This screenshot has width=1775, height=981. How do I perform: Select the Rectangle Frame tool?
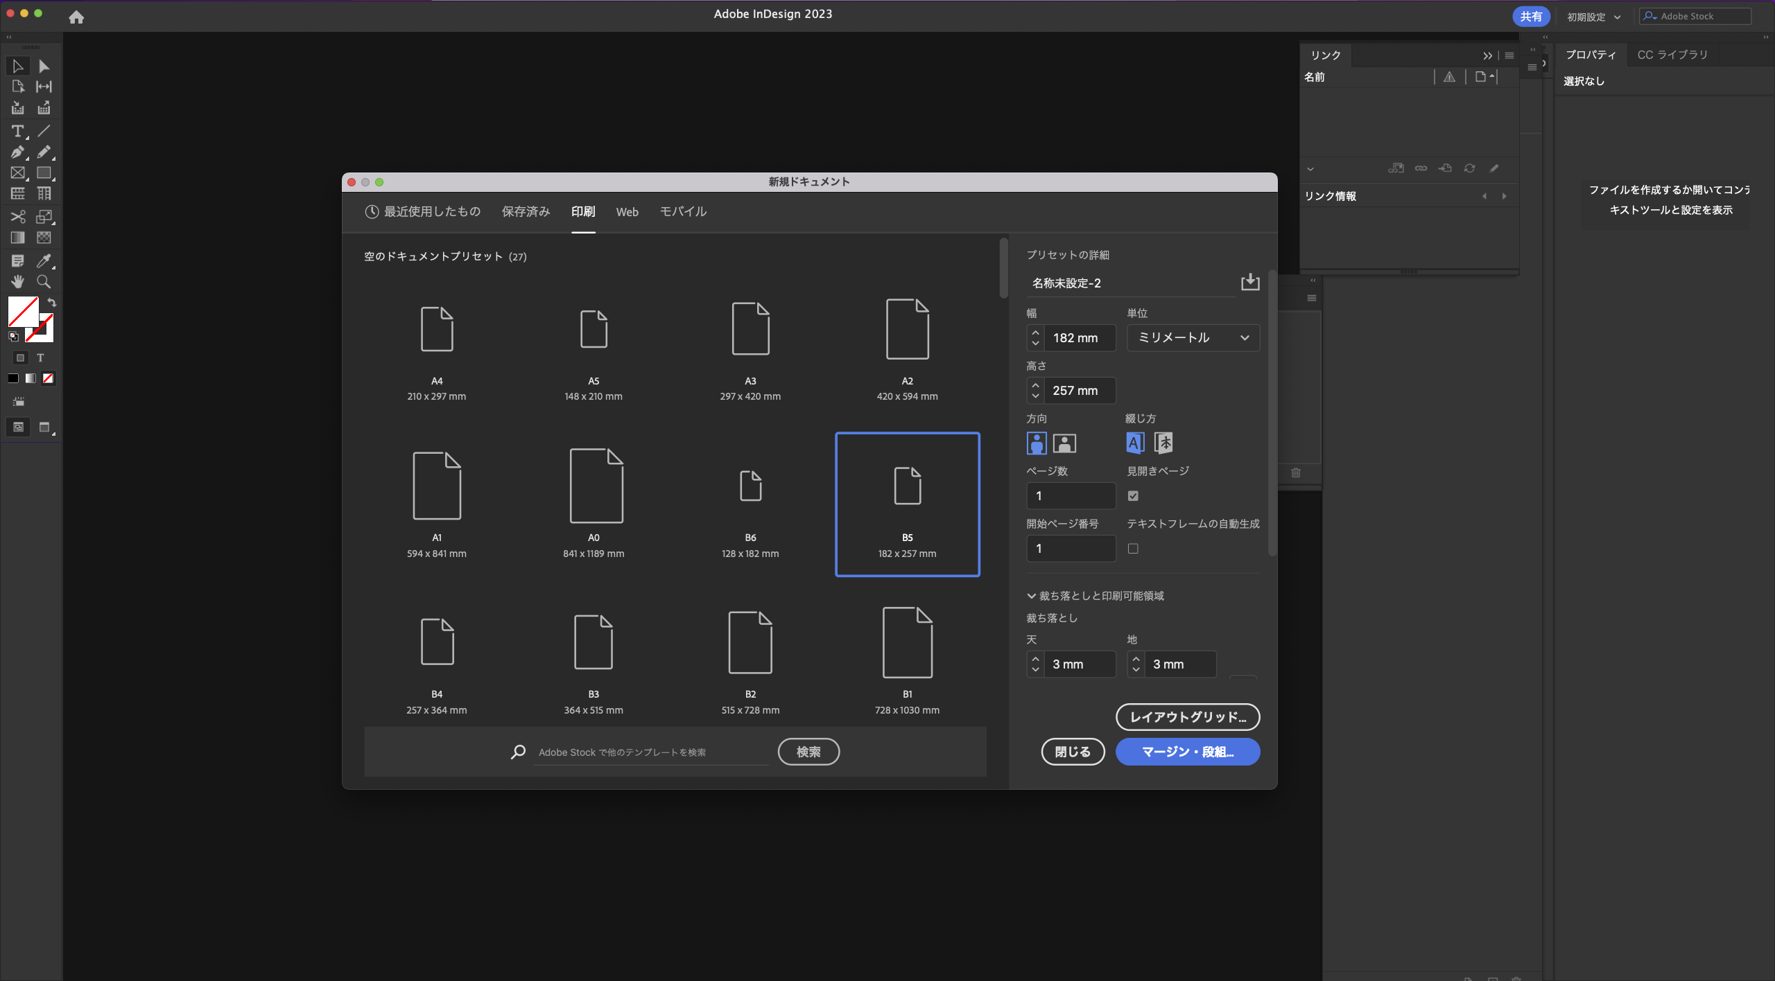click(x=18, y=173)
